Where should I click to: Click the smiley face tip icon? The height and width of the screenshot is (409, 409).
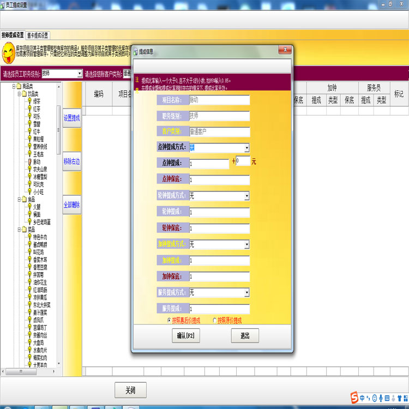(8, 53)
